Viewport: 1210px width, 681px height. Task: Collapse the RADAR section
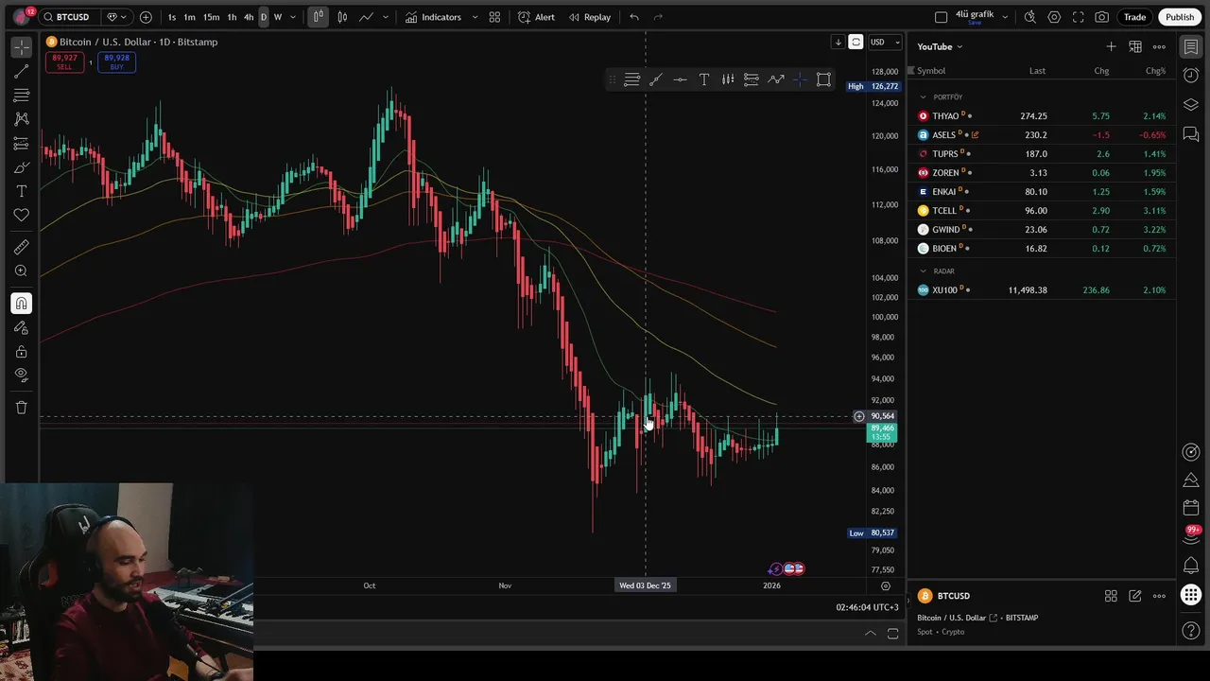(924, 271)
